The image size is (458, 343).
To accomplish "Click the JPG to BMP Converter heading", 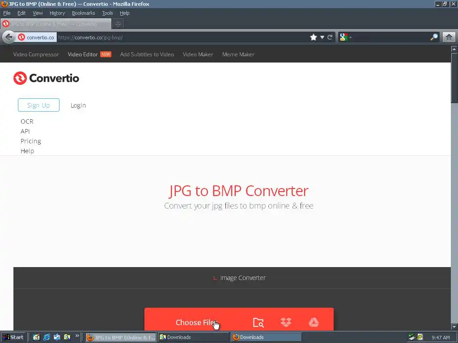I will (239, 191).
